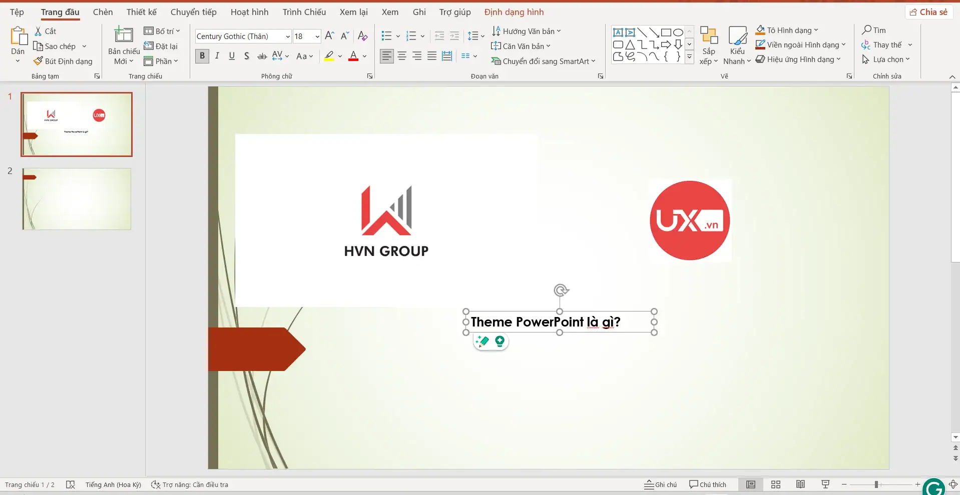Open the font size dropdown showing 18
The width and height of the screenshot is (960, 495).
coord(317,36)
